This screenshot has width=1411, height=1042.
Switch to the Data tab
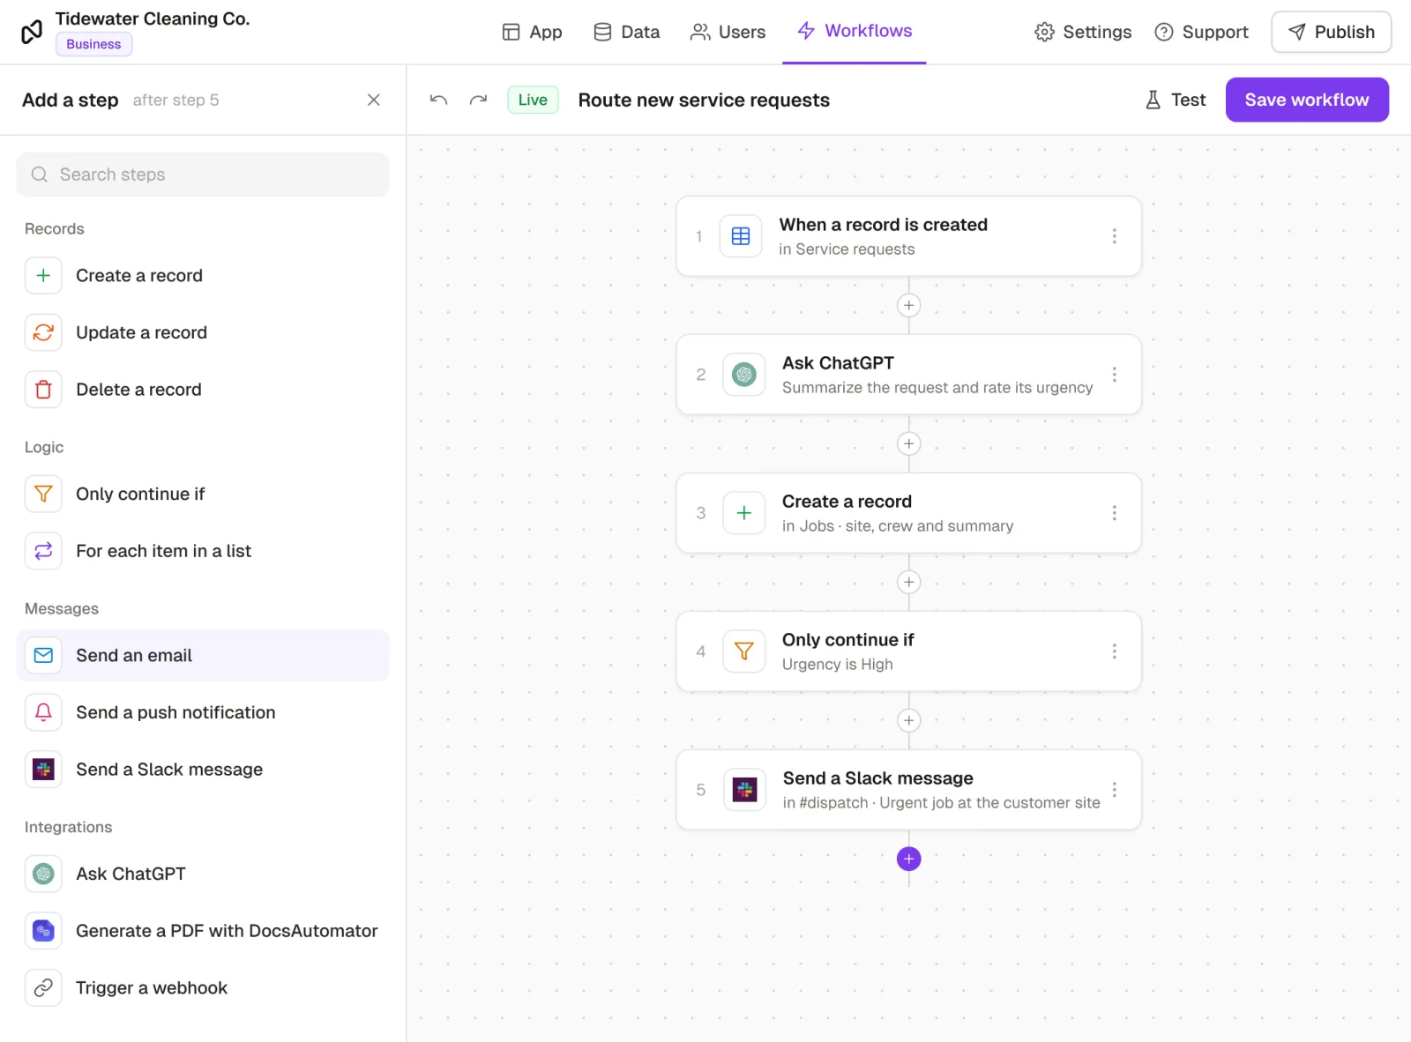click(627, 32)
